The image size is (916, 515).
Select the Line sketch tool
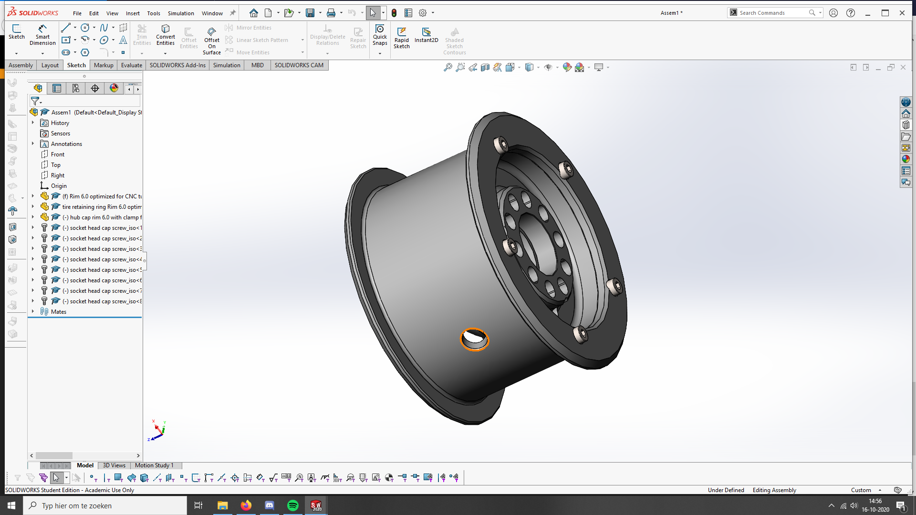(66, 28)
